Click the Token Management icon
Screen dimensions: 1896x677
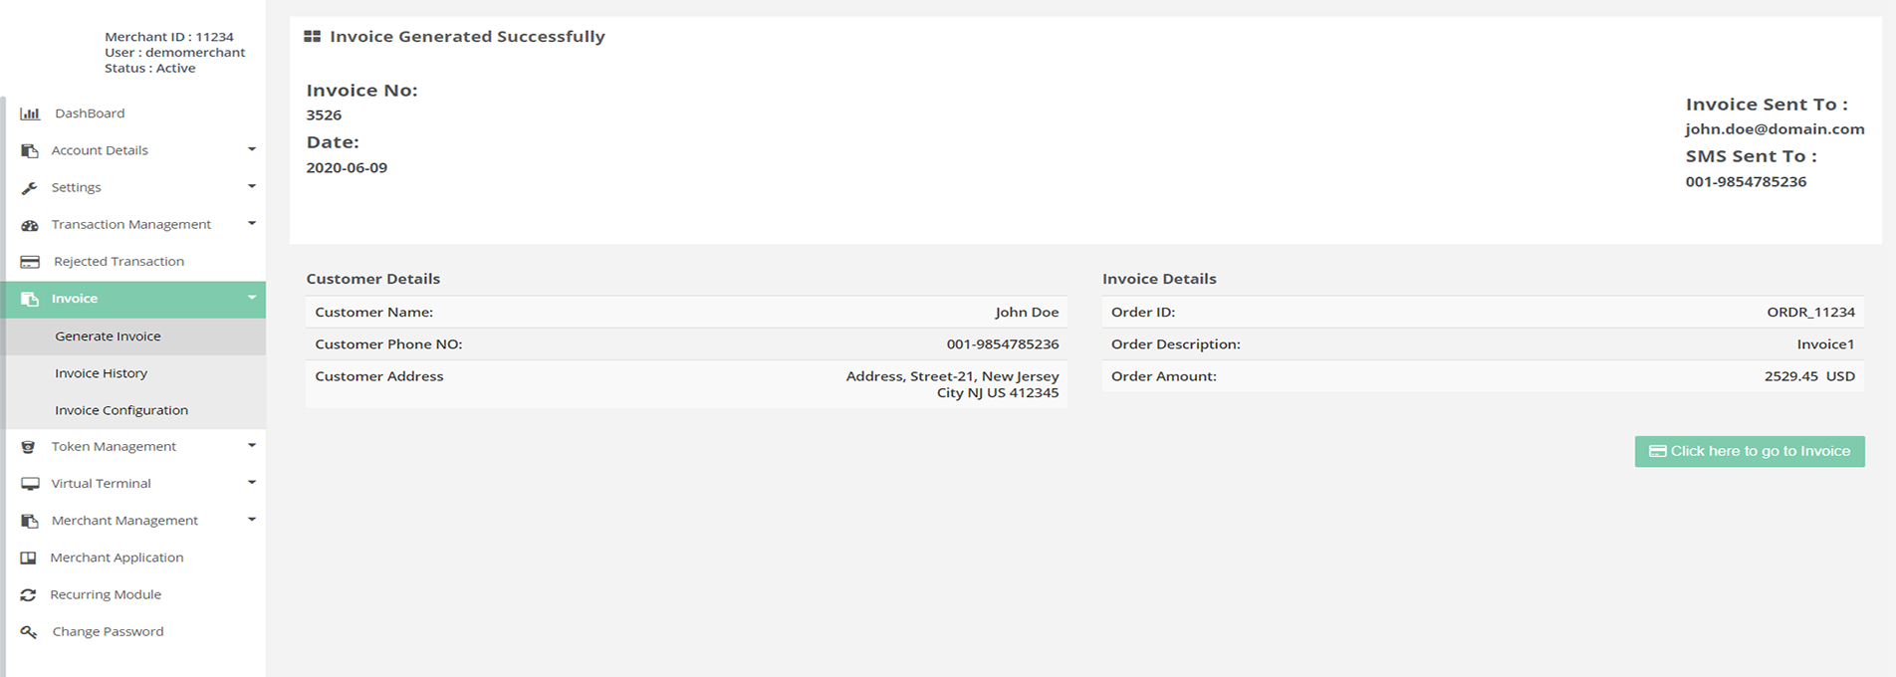(x=29, y=447)
